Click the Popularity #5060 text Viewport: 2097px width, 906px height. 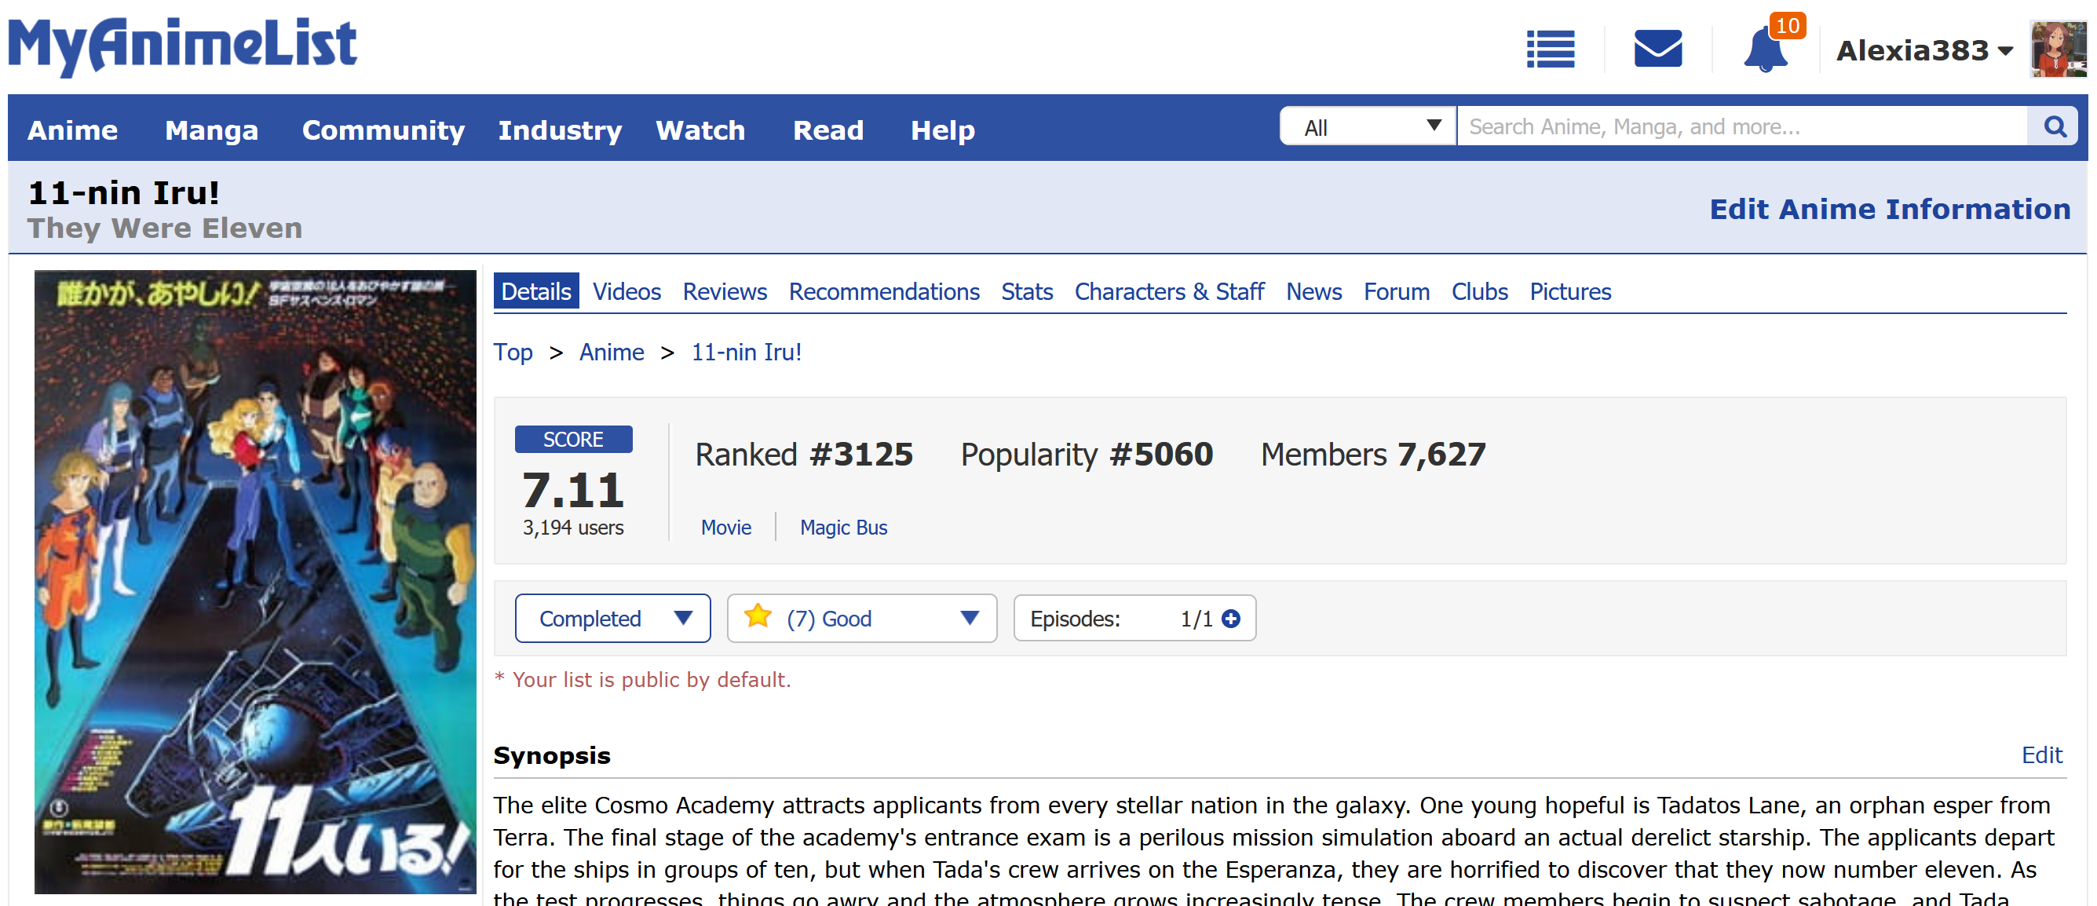1087,455
